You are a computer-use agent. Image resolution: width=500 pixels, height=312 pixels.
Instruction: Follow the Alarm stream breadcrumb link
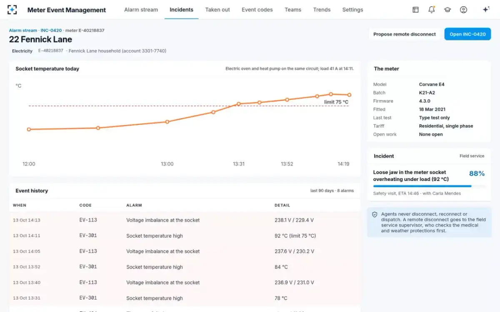[23, 30]
